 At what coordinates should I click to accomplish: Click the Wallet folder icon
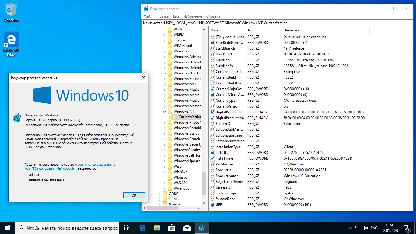click(170, 29)
